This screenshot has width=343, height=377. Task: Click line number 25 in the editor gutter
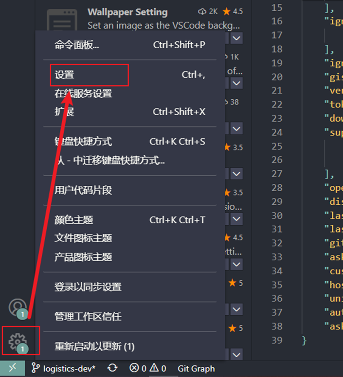[277, 146]
